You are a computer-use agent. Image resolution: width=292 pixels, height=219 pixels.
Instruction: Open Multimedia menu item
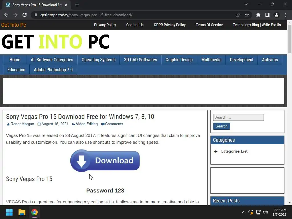211,60
